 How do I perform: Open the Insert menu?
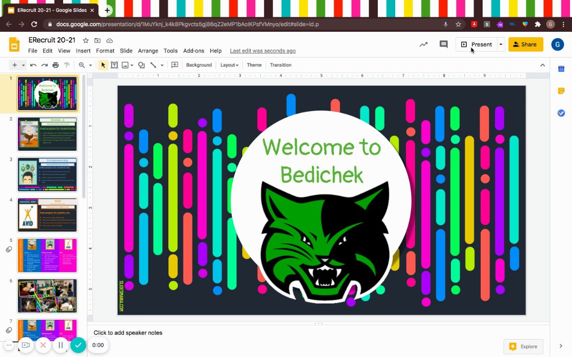83,51
